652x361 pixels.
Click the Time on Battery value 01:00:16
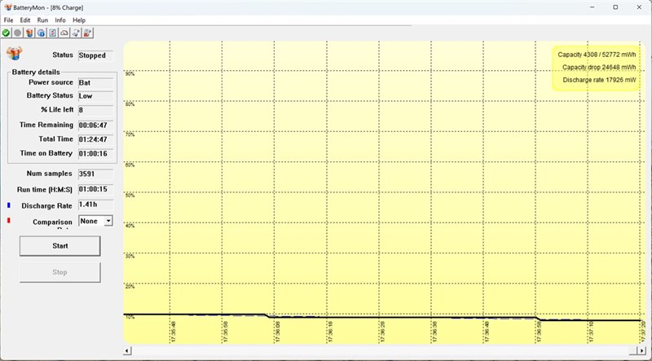click(x=95, y=154)
